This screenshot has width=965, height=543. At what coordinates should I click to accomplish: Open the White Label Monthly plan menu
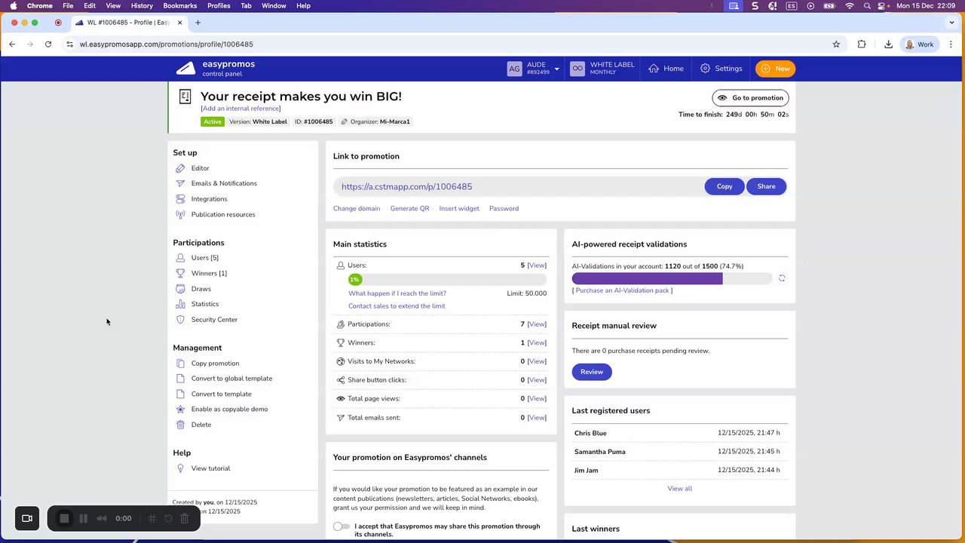pos(602,69)
